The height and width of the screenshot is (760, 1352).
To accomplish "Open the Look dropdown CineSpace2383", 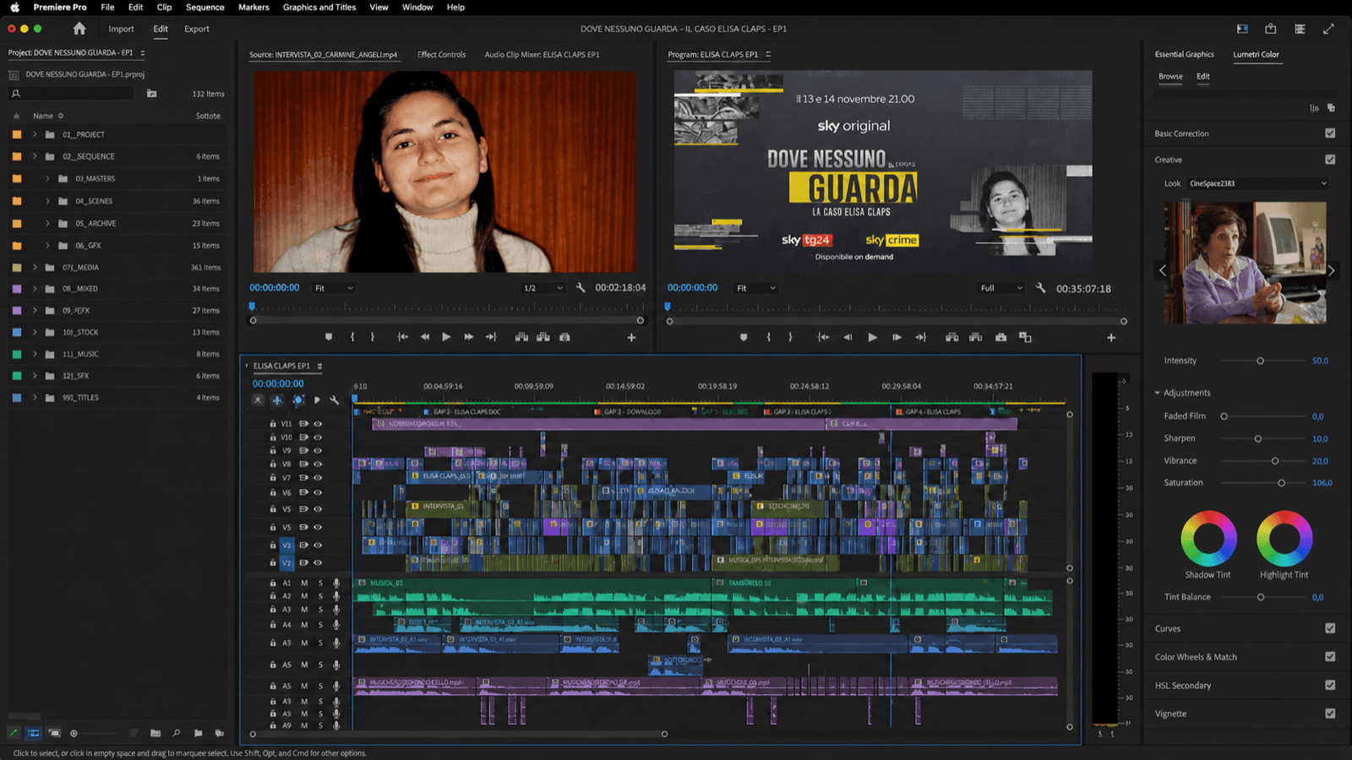I will coord(1257,183).
